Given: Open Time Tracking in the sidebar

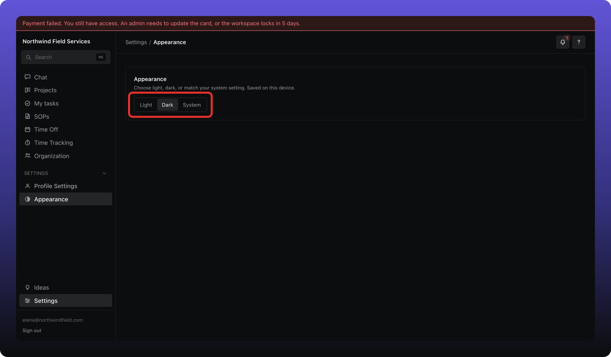Looking at the screenshot, I should [66, 143].
